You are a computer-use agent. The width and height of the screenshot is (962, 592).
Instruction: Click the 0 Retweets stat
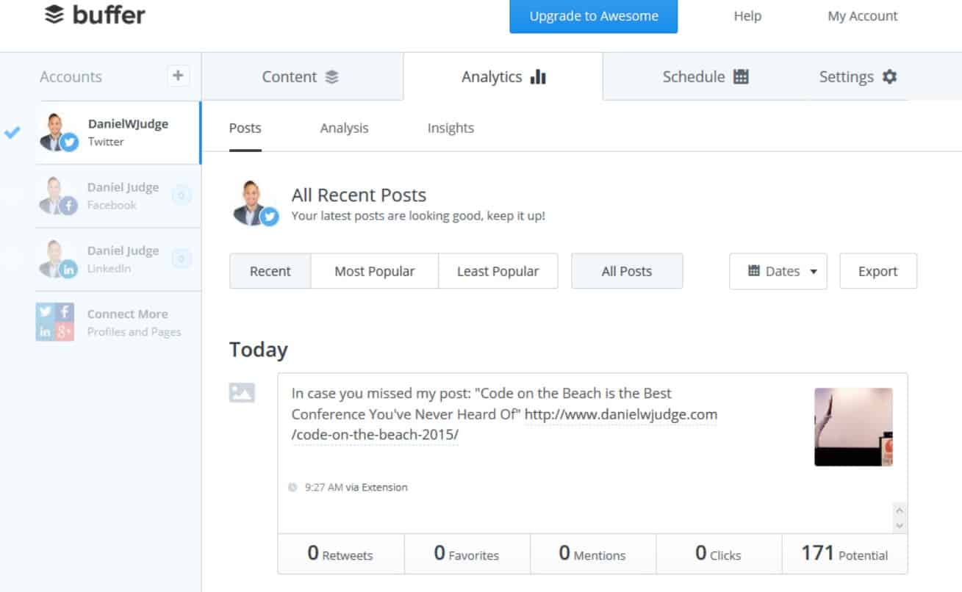[x=341, y=554]
